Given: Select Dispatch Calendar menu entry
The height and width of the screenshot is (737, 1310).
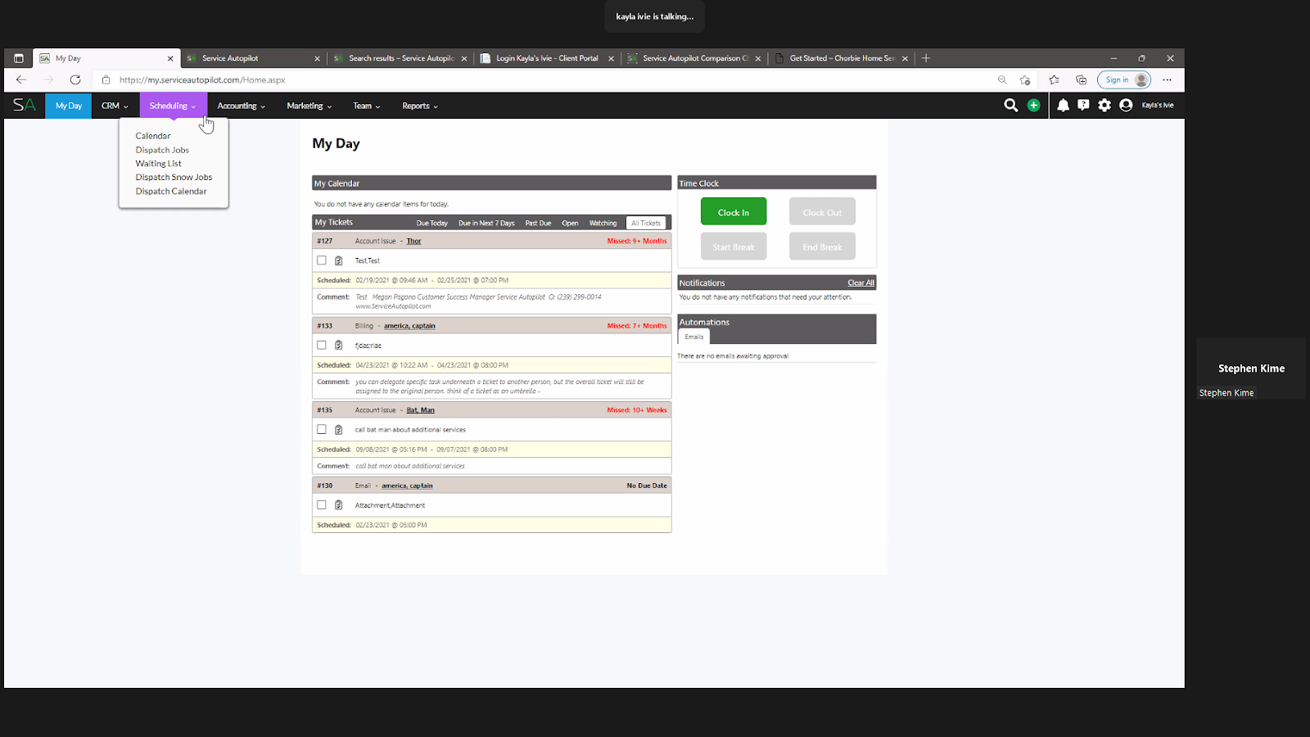Looking at the screenshot, I should pyautogui.click(x=171, y=191).
